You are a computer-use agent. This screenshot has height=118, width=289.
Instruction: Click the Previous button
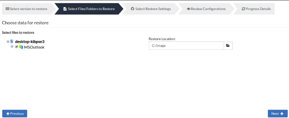[15, 113]
